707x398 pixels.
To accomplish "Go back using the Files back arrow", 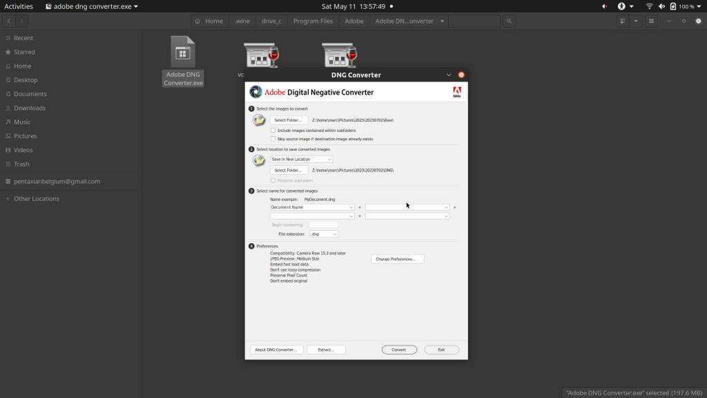I will [8, 21].
